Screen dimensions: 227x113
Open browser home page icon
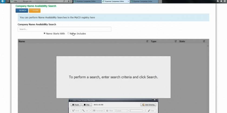click(218, 1)
